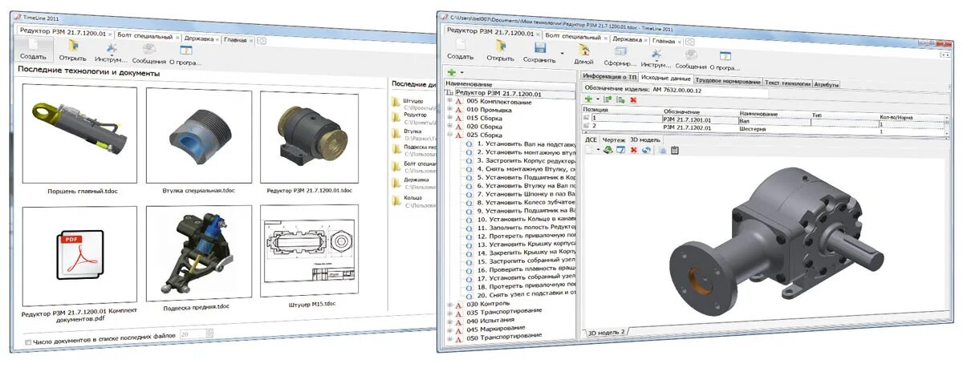
Task: Open dropdown arrow next to Сохранить
Action: pos(562,53)
